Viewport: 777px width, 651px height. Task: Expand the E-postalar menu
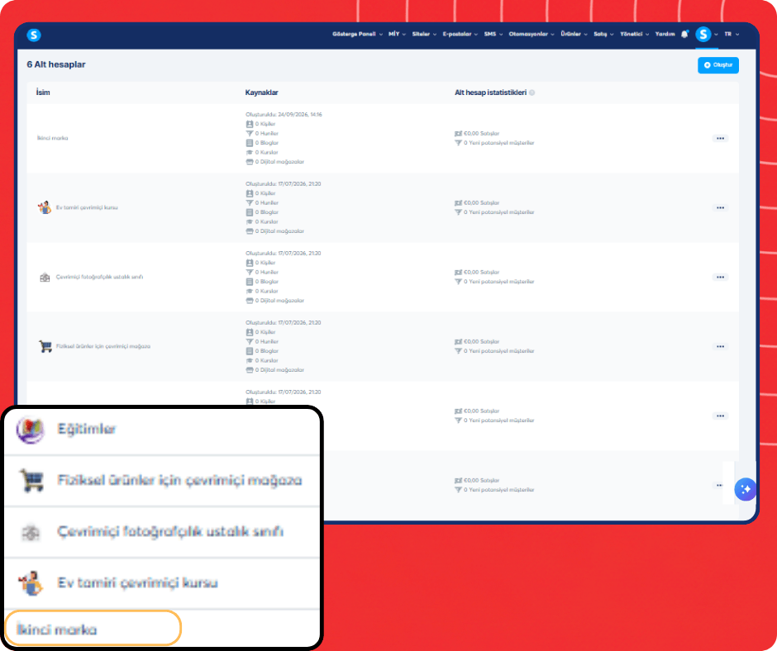460,34
